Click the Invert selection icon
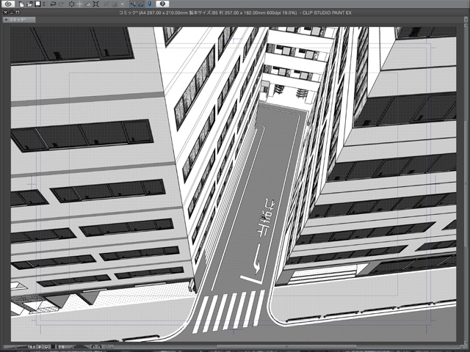Viewport: 470px width, 352px height. click(x=115, y=4)
